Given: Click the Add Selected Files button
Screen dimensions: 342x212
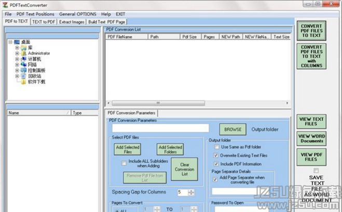Looking at the screenshot, I should 127,149.
